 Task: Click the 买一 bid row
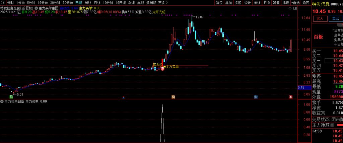pos(327,51)
